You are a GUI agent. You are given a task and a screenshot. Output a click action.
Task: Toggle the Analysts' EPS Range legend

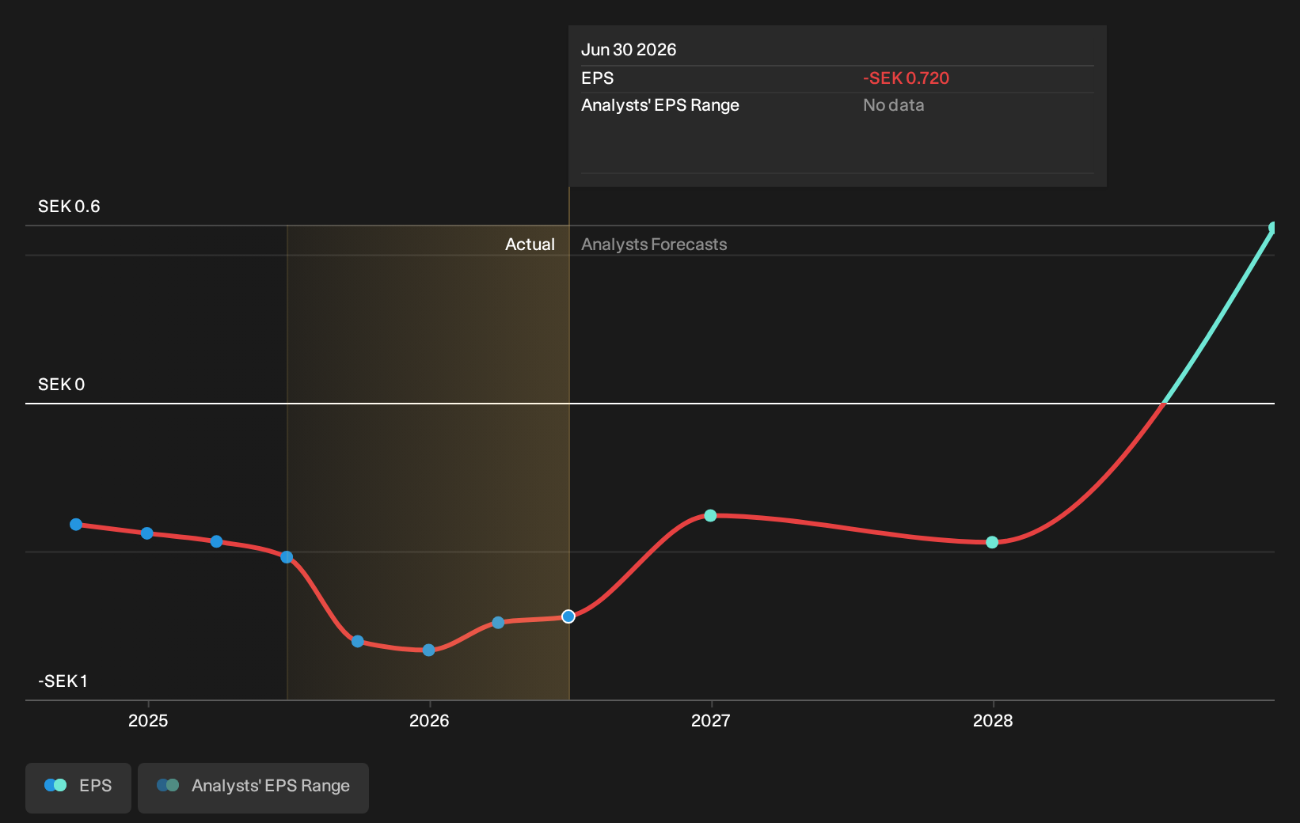(253, 787)
